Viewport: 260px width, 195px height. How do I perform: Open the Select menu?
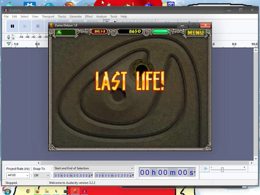[24, 17]
